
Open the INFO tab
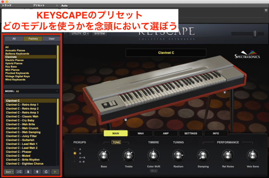(216, 133)
